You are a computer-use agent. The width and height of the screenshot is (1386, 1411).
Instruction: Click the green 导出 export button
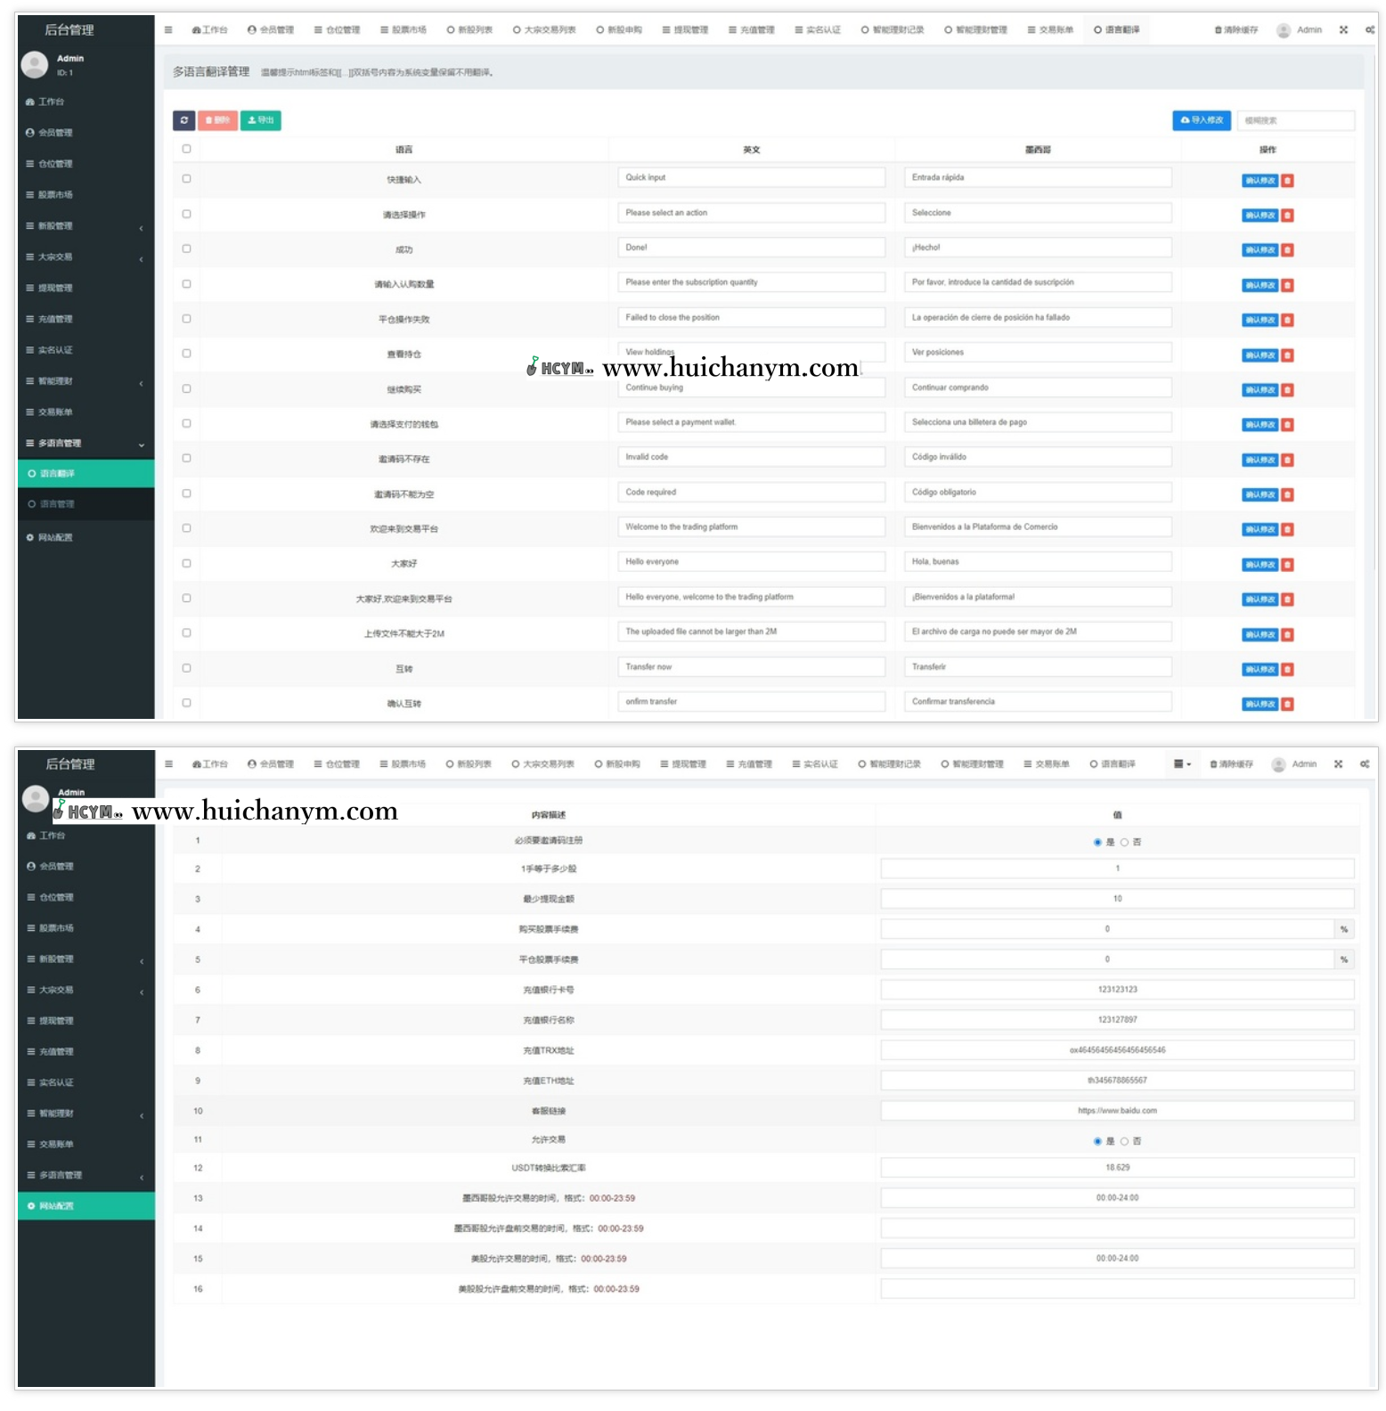[x=260, y=120]
